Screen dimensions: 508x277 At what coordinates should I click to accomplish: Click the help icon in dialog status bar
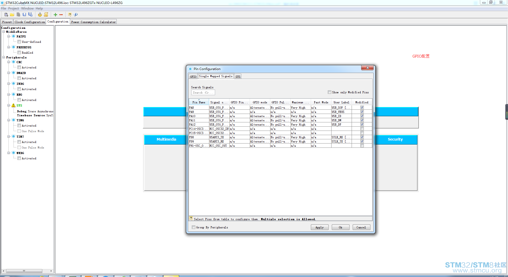(x=191, y=219)
